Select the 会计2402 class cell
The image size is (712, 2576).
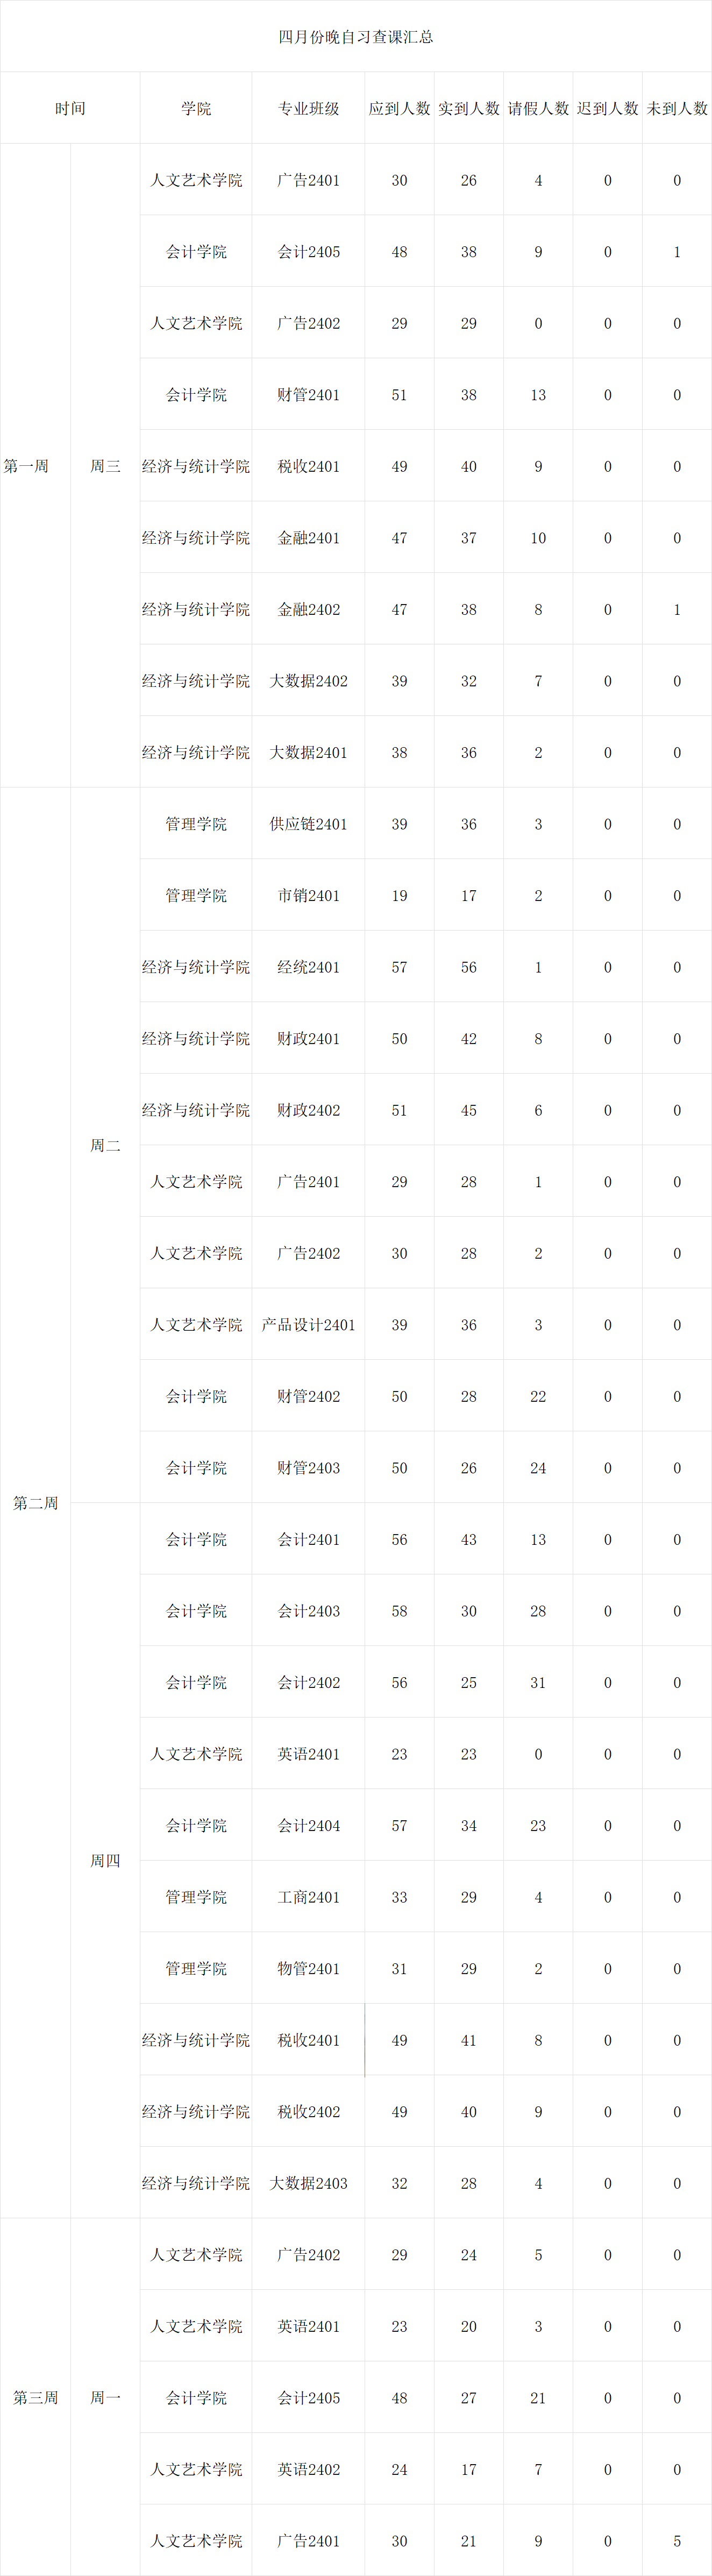pyautogui.click(x=309, y=1683)
